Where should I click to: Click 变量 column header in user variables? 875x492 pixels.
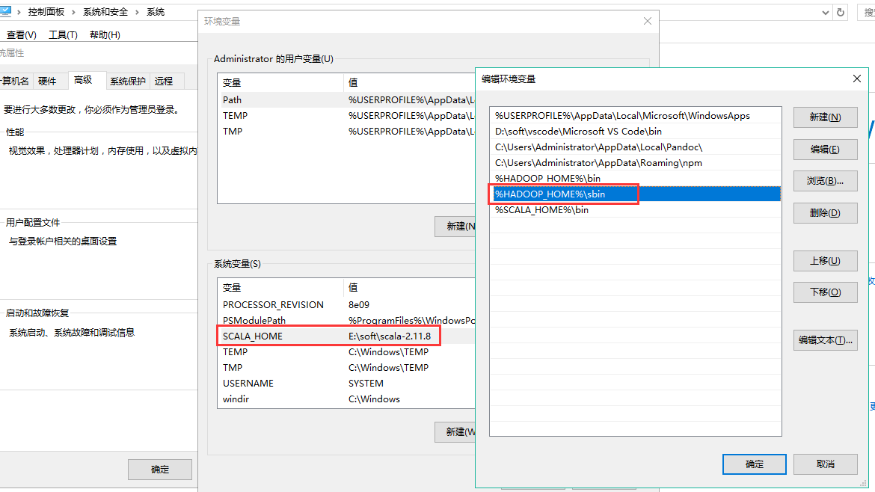tap(280, 82)
